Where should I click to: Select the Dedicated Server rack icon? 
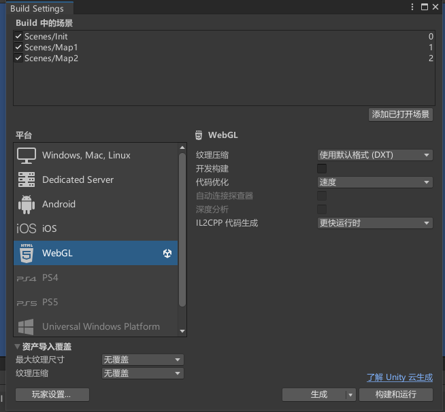pos(27,179)
